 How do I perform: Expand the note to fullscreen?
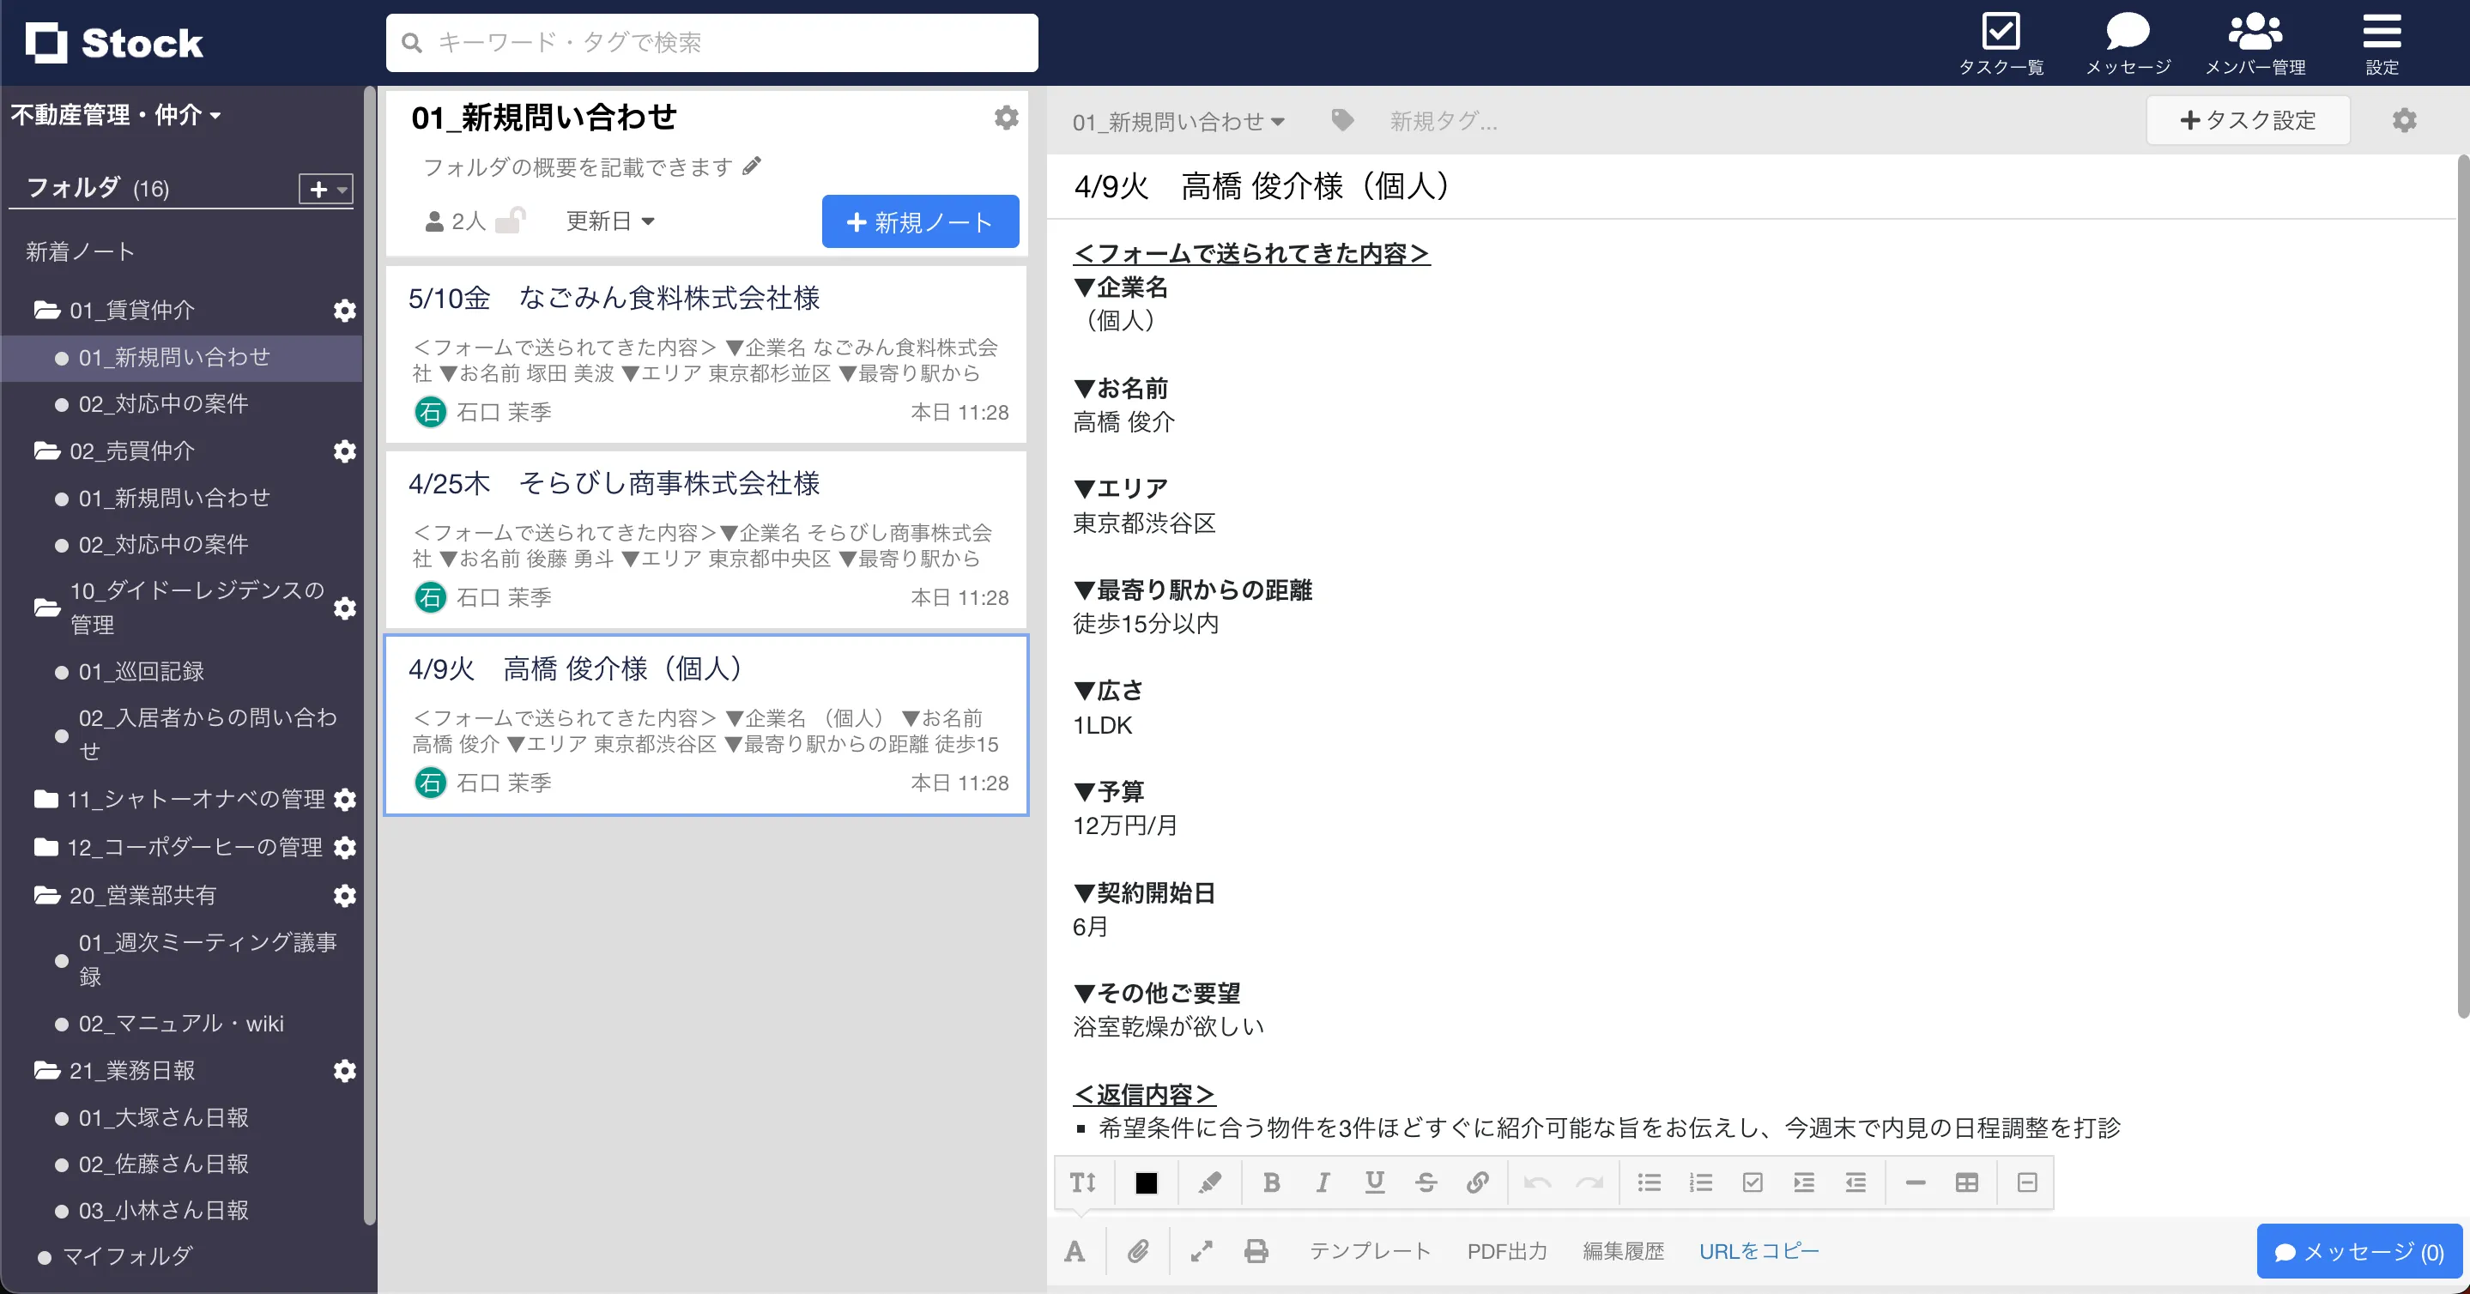[x=1201, y=1251]
